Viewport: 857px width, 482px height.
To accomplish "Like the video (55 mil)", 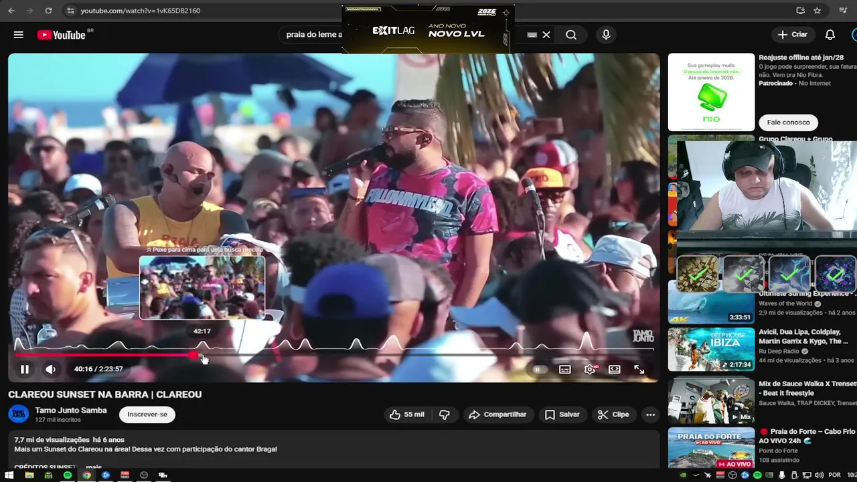I will (x=407, y=414).
